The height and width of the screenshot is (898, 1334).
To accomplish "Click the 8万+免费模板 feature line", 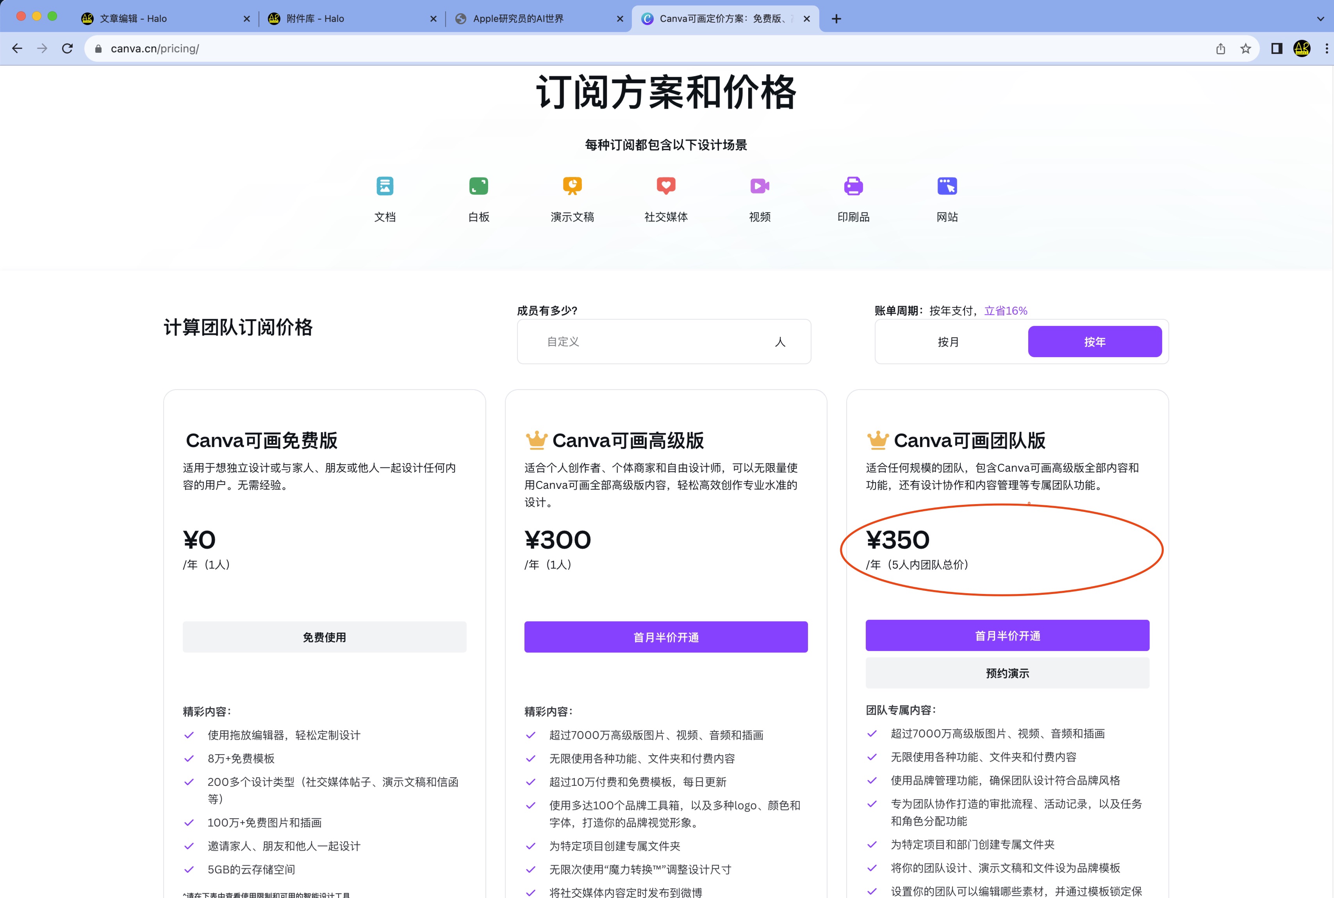I will tap(241, 758).
